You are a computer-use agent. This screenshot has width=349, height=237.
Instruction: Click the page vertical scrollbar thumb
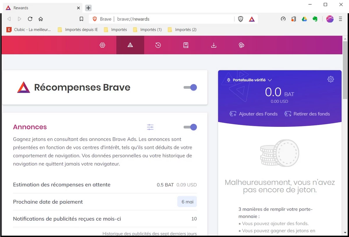[x=345, y=70]
